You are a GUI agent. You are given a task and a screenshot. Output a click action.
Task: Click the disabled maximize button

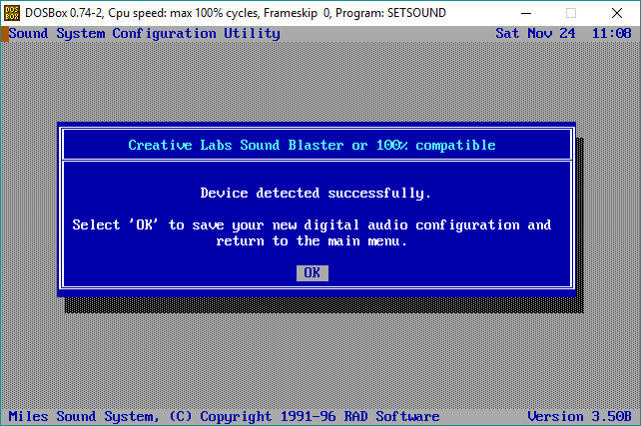[x=571, y=13]
